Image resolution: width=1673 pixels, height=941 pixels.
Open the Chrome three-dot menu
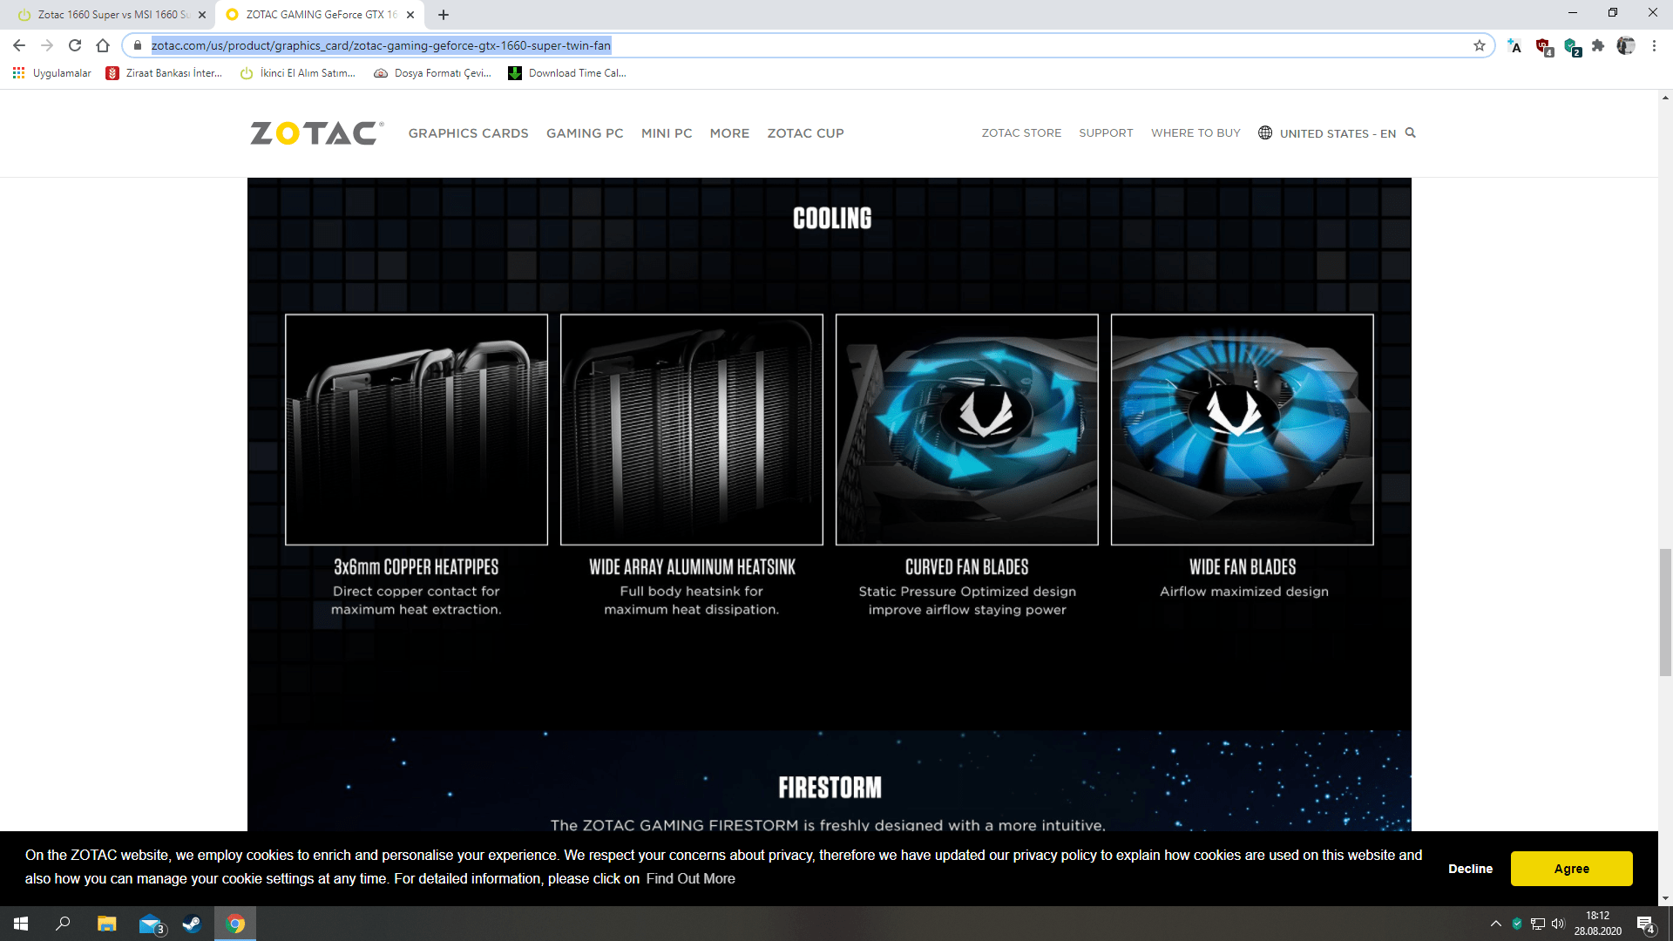(1654, 45)
